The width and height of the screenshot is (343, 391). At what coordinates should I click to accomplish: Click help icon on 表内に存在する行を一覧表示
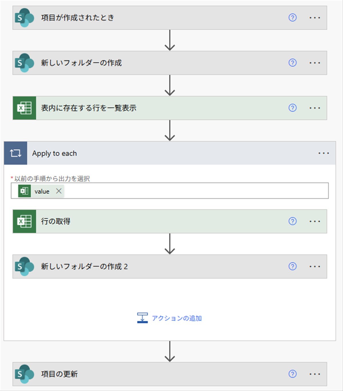292,108
